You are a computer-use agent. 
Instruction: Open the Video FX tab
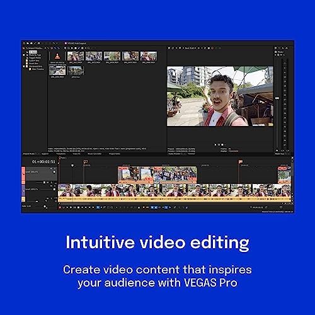(x=76, y=154)
